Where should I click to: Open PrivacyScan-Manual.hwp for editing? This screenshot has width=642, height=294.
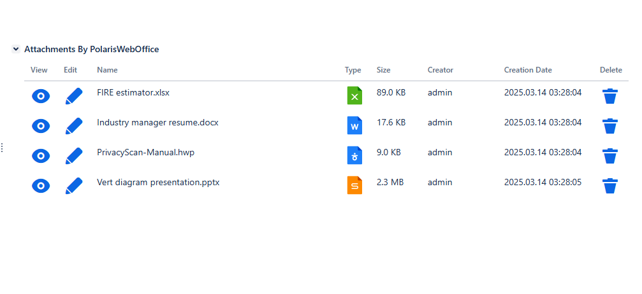point(74,156)
